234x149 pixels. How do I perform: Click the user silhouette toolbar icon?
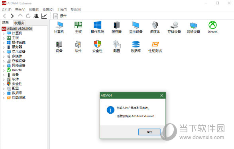36,16
